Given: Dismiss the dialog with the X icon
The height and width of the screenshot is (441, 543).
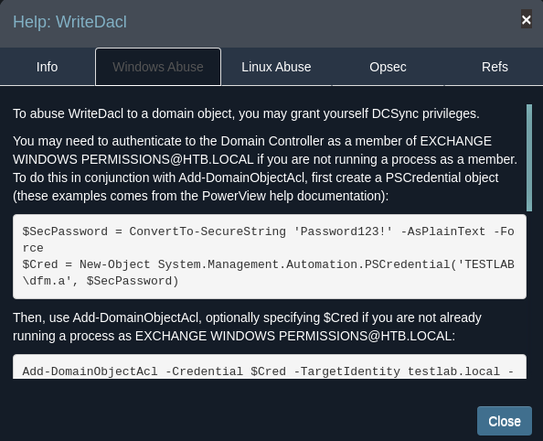Looking at the screenshot, I should click(x=526, y=19).
